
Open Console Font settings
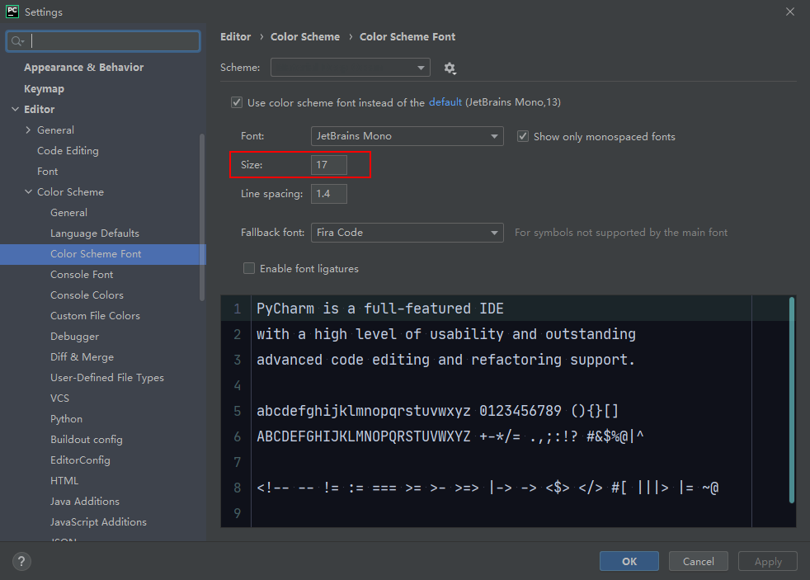tap(82, 274)
